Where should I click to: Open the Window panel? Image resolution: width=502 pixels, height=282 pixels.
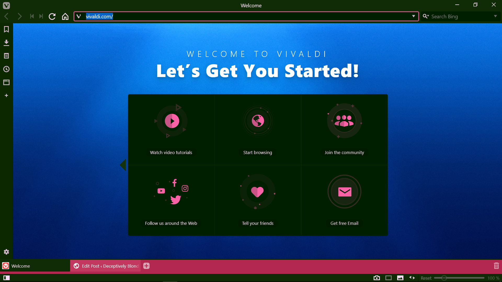[6, 83]
